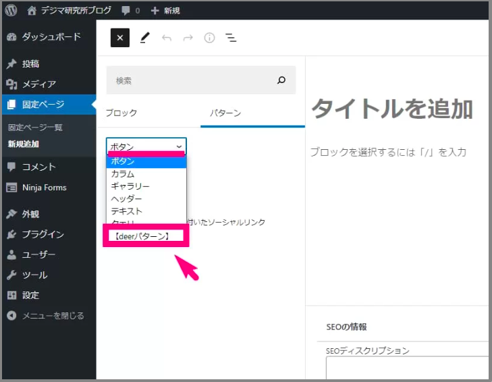Image resolution: width=492 pixels, height=382 pixels.
Task: Open 固定ページ一覧 submenu link
Action: (x=35, y=127)
